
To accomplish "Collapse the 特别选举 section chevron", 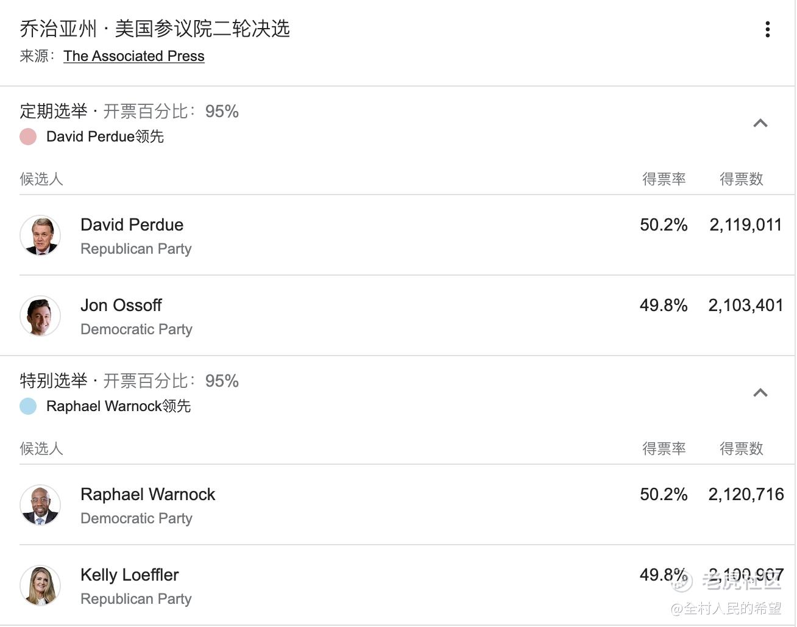I will point(760,393).
